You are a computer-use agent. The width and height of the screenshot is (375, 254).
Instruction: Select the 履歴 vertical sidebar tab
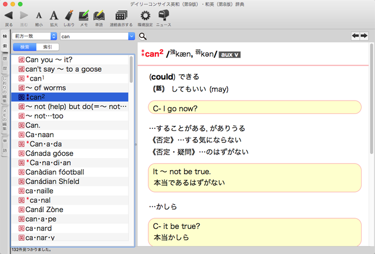5,63
